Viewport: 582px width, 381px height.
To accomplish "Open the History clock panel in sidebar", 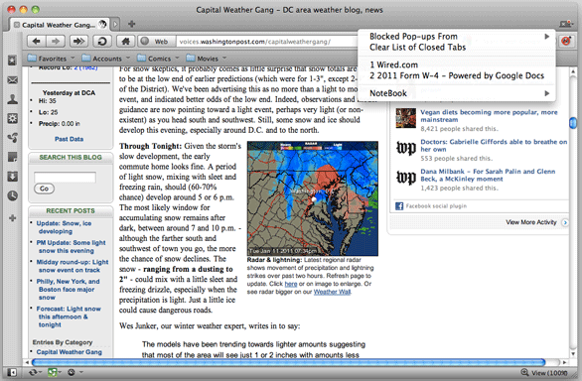I will 12,195.
